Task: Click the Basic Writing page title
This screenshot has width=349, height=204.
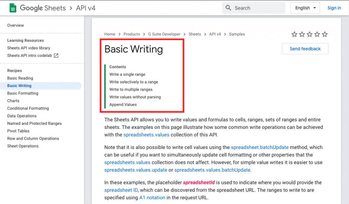Action: point(134,49)
